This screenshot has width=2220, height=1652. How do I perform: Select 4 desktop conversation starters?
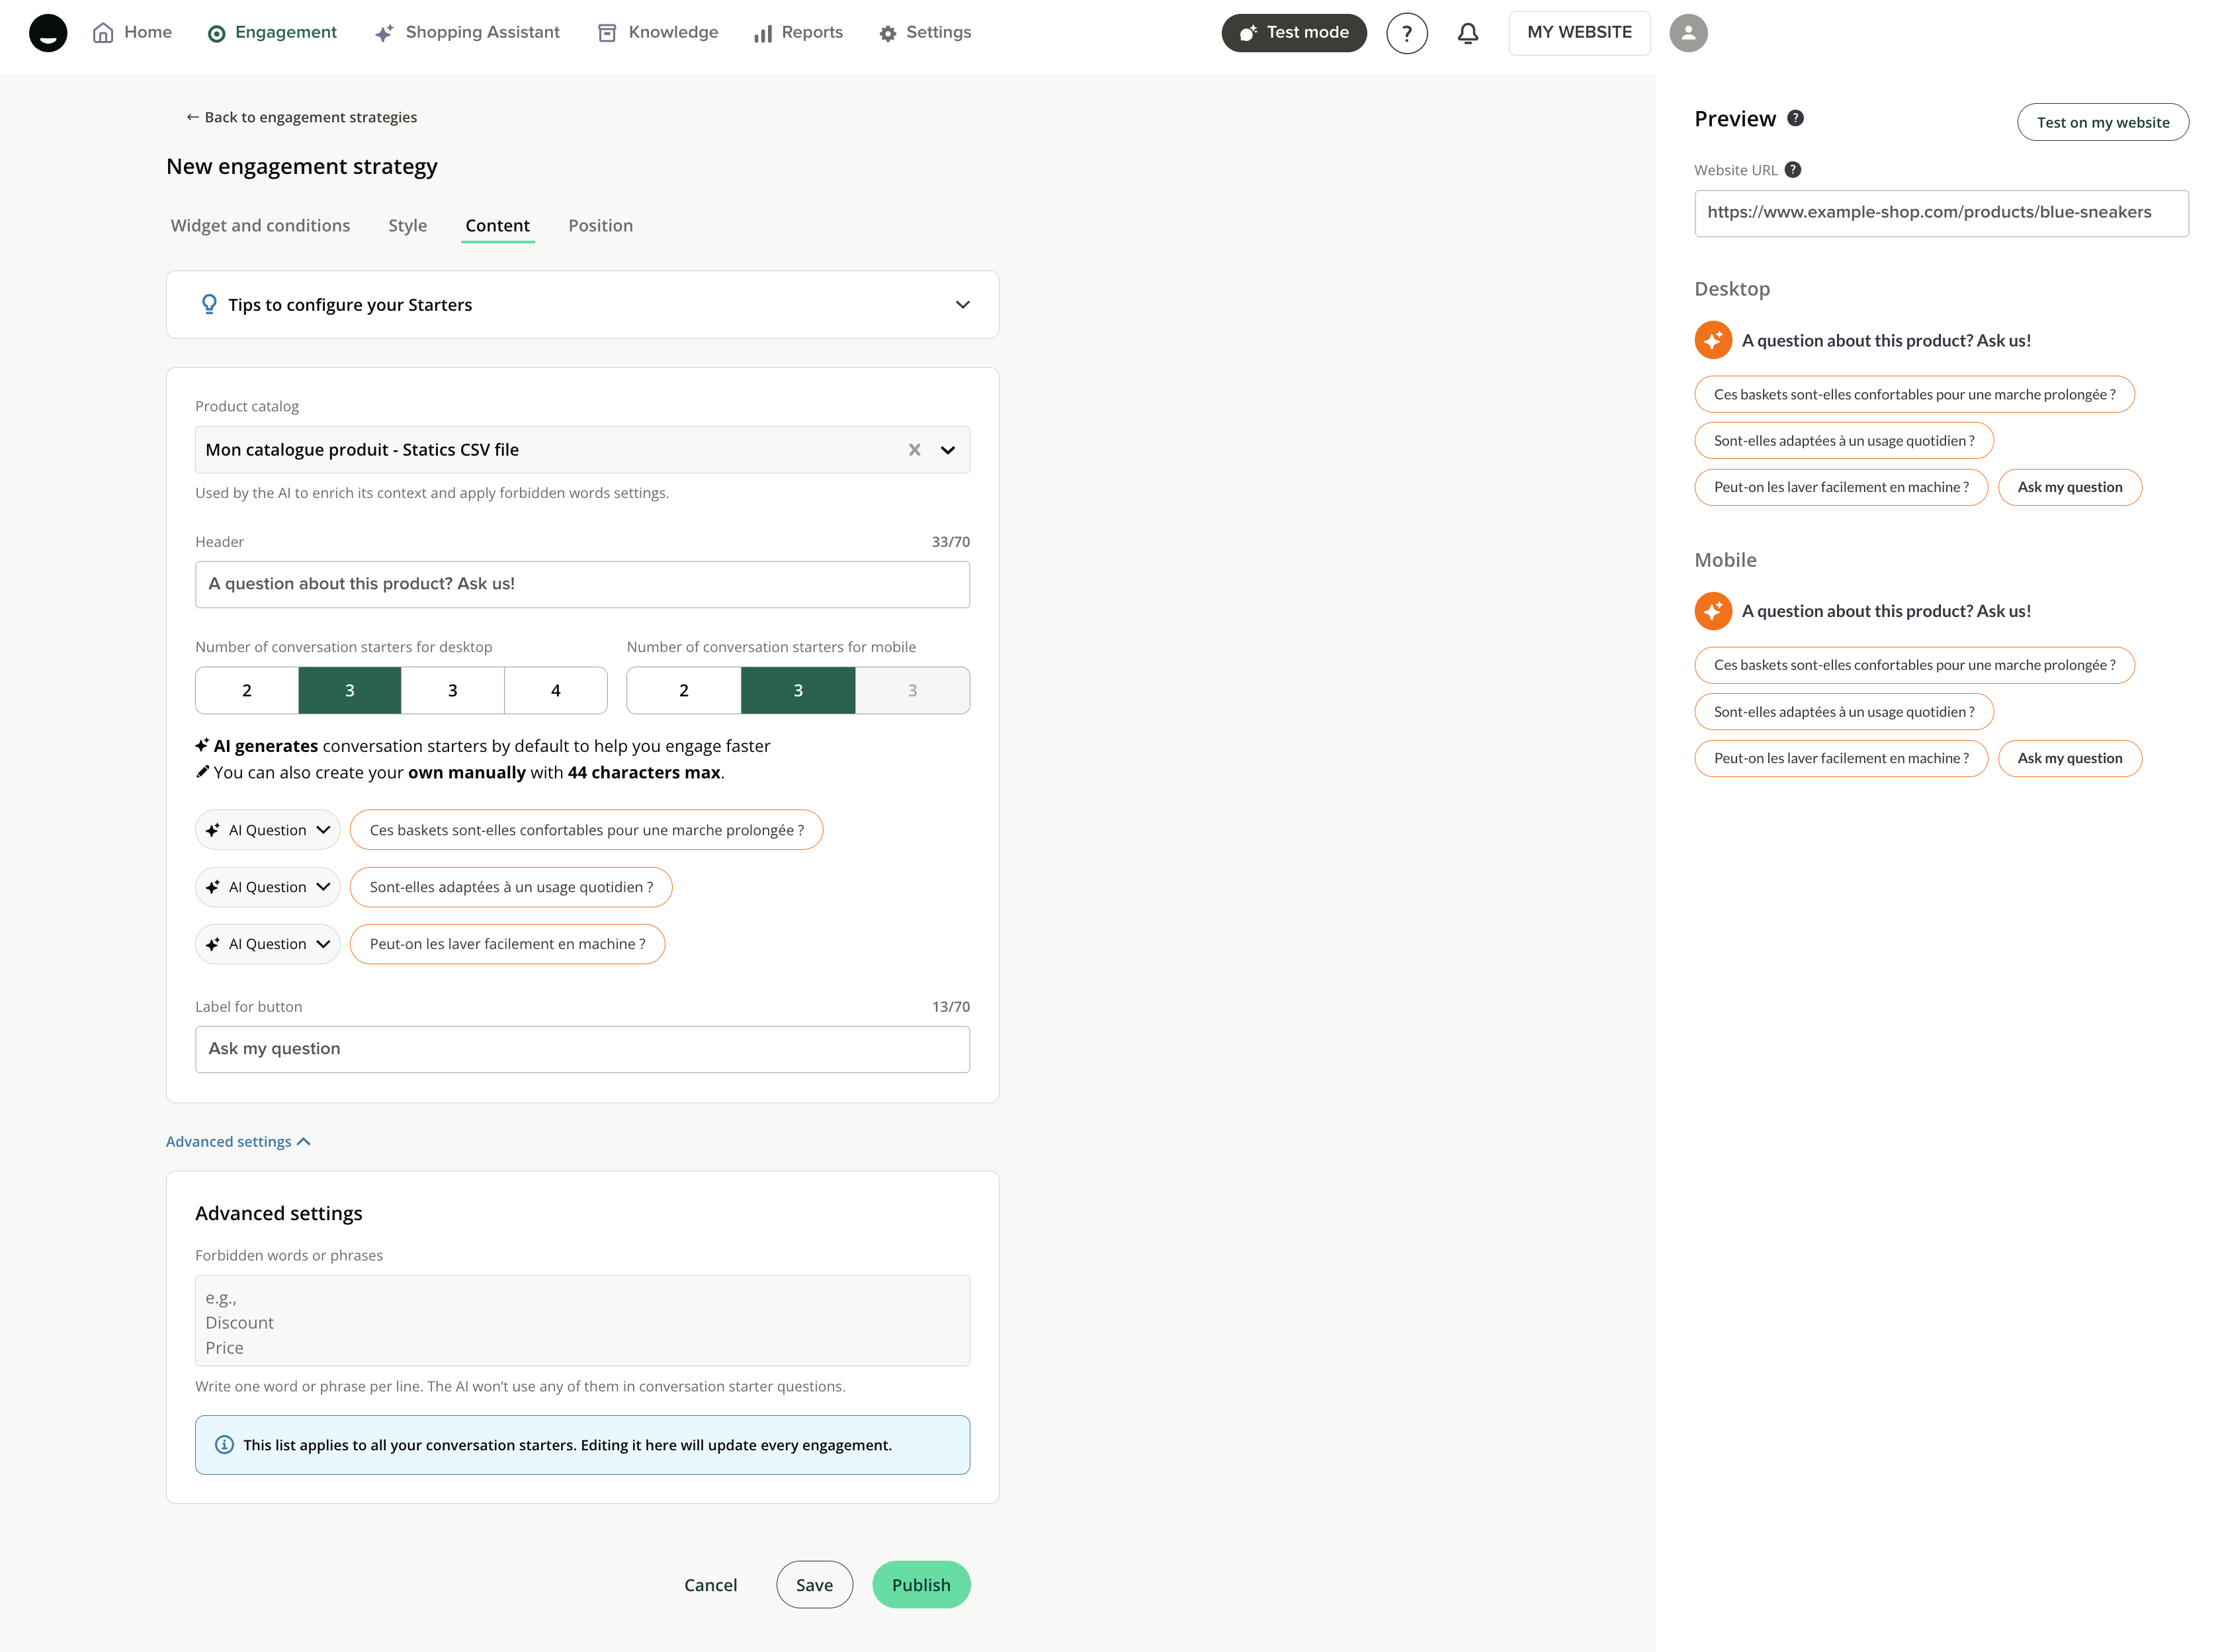click(x=556, y=690)
